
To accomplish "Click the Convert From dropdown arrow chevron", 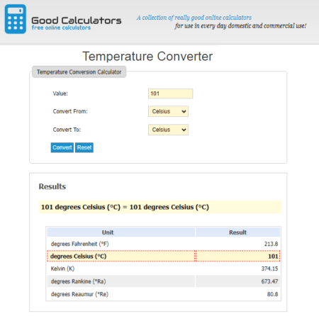I will coord(184,111).
